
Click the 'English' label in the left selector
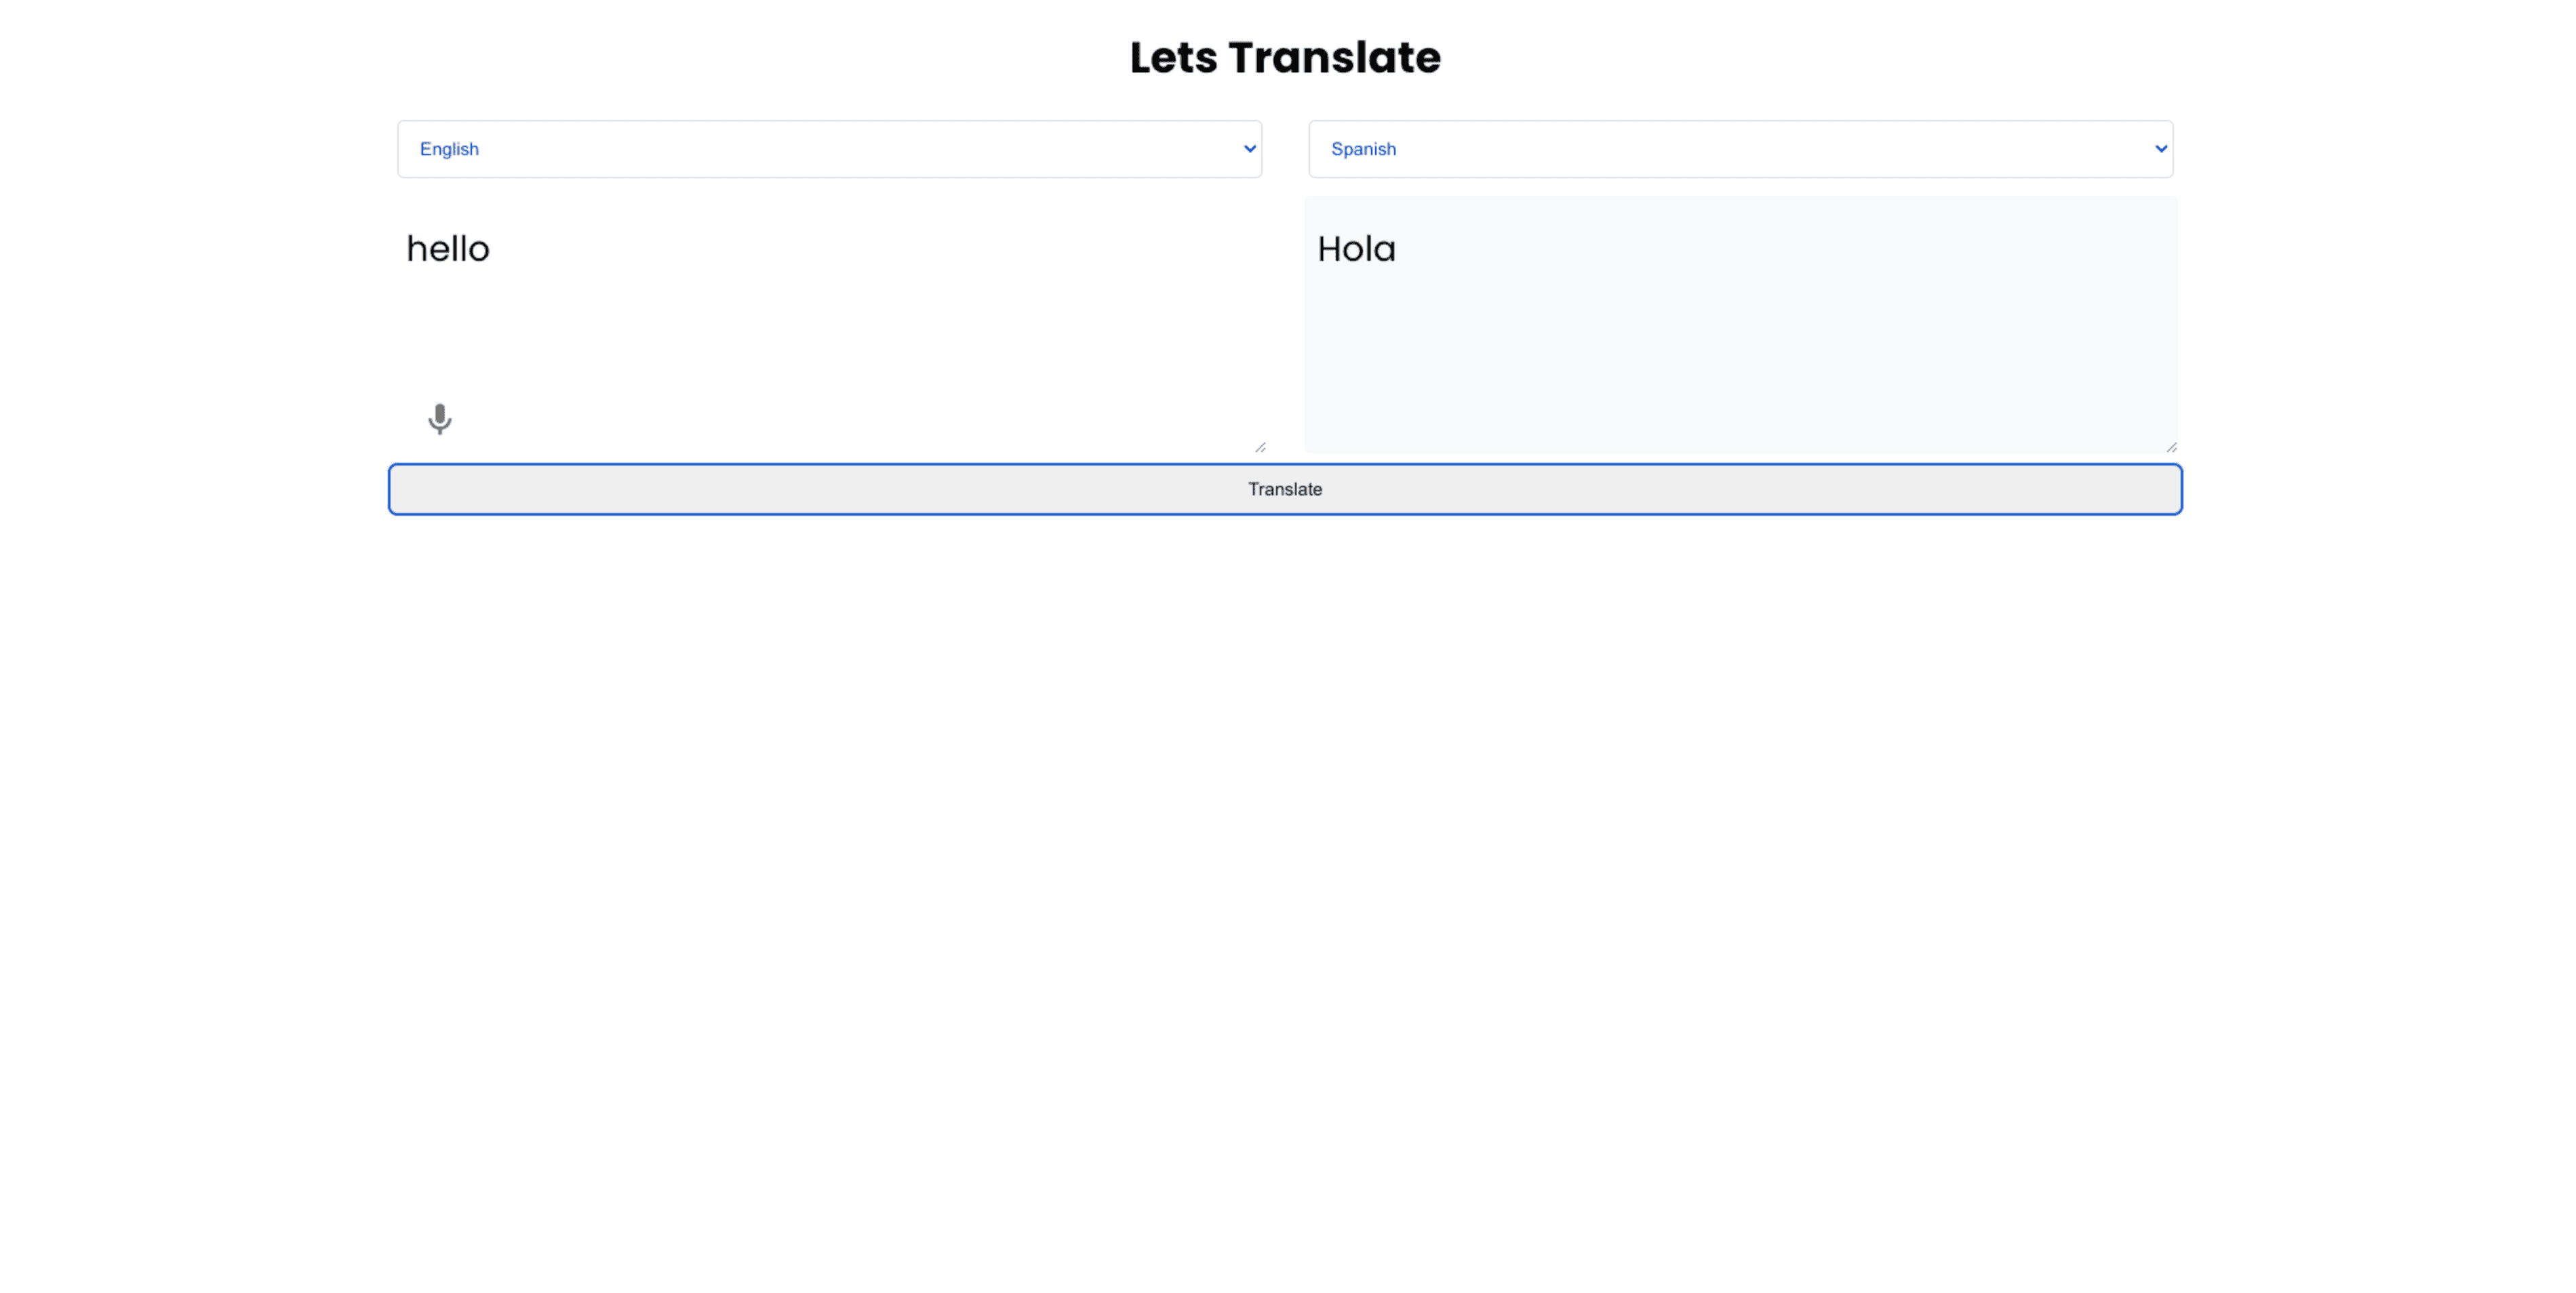449,148
